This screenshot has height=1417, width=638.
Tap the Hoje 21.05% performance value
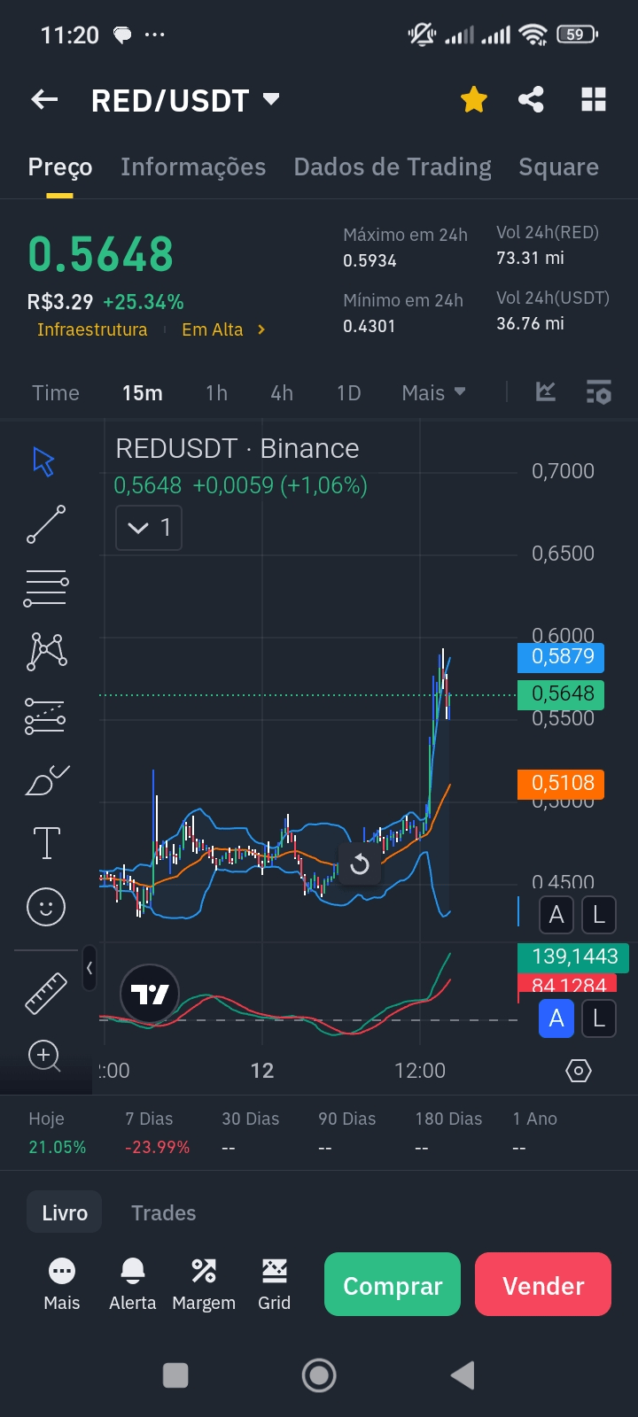coord(58,1147)
